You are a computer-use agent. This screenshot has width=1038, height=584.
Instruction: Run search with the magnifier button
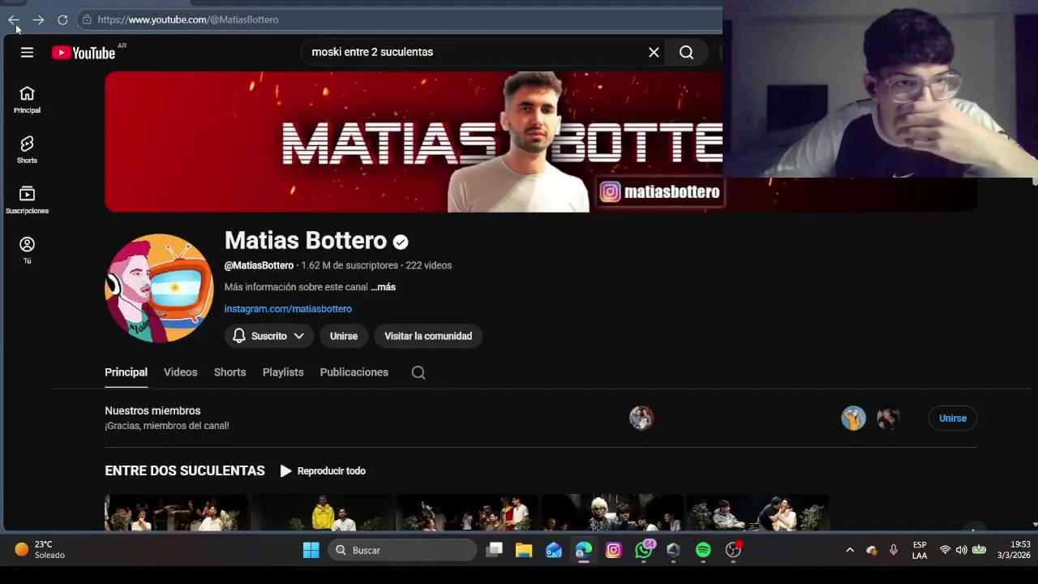click(x=687, y=52)
